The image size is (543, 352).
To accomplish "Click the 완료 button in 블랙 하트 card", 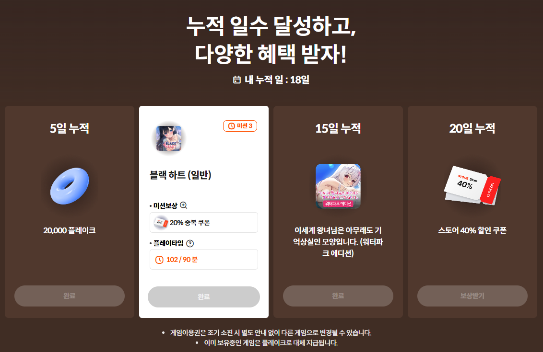I will (x=203, y=296).
